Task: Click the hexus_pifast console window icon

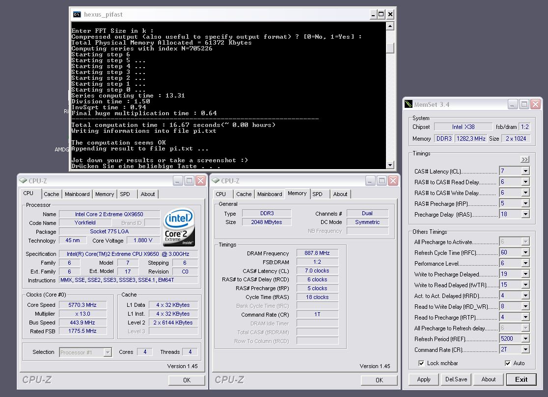Action: click(x=77, y=14)
